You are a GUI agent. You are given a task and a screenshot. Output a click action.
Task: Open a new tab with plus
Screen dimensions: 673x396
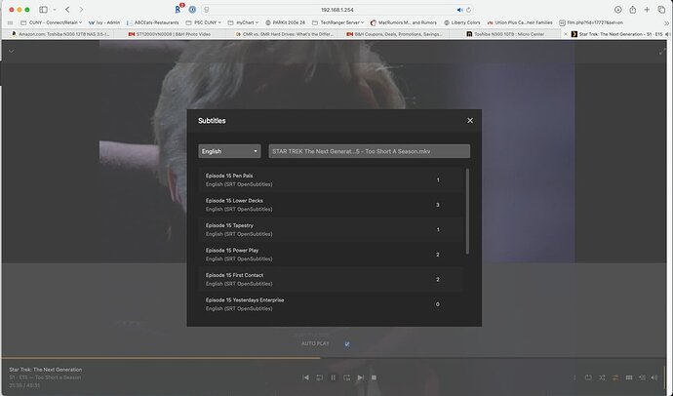tap(647, 10)
